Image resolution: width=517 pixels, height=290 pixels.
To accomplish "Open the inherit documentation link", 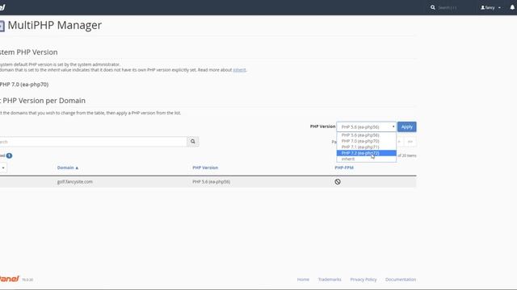I will pos(239,70).
